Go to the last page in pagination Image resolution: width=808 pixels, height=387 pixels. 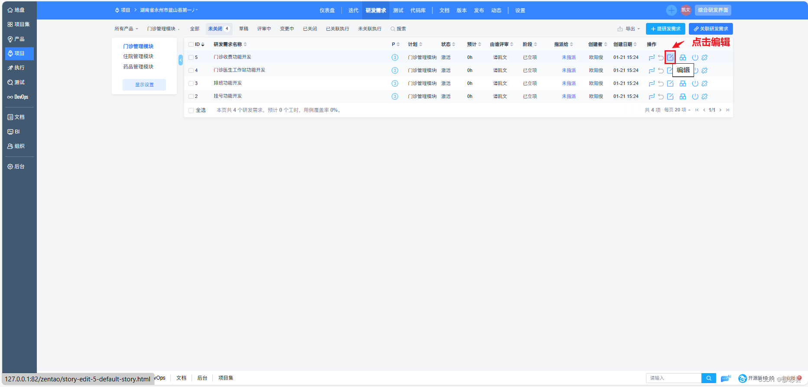point(727,110)
